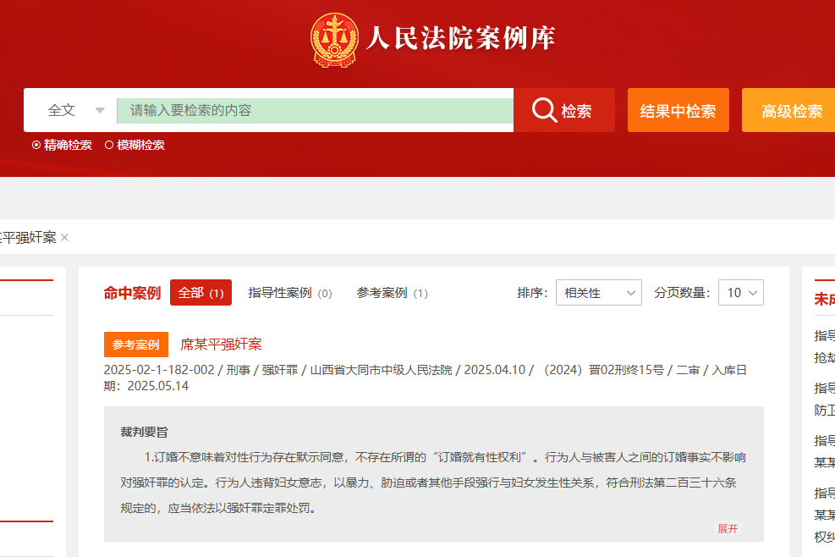The image size is (835, 557).
Task: Focus the search box 请输入要检索的内容
Action: tap(315, 110)
